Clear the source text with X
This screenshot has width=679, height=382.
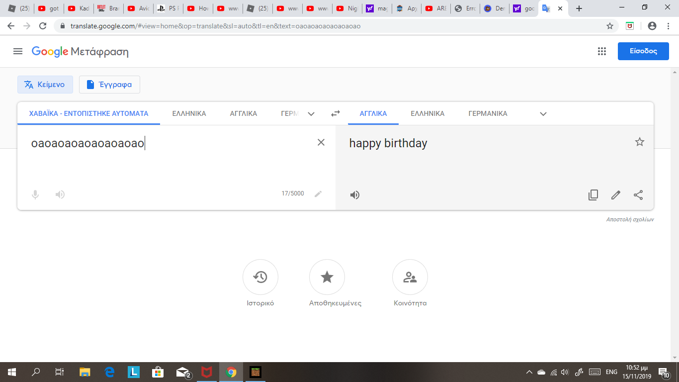(321, 143)
